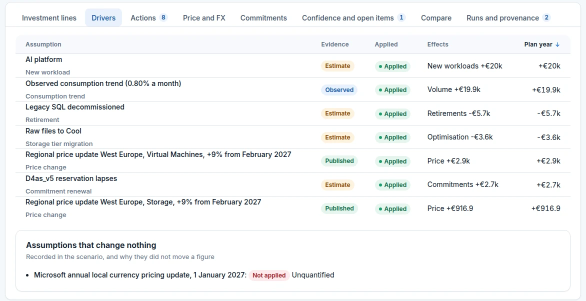Switch to the Actions tab
Image resolution: width=586 pixels, height=301 pixels.
tap(149, 18)
